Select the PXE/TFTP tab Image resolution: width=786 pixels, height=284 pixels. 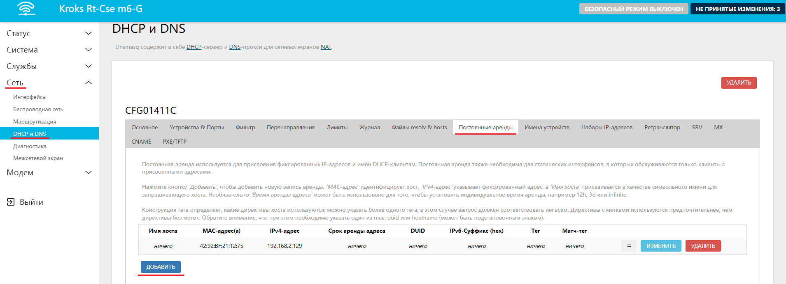(175, 142)
